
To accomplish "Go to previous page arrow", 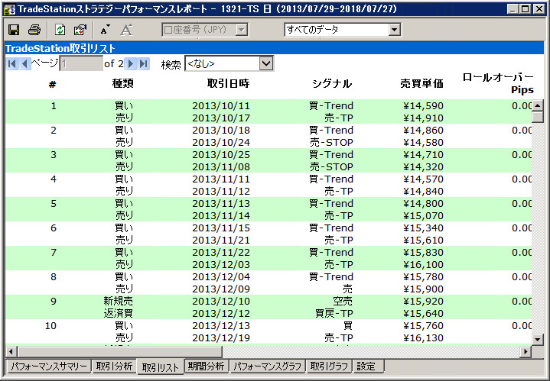I will (24, 63).
